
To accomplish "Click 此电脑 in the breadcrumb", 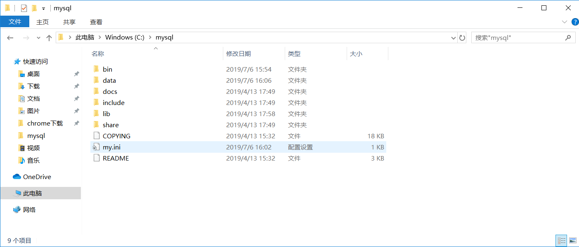I will 85,37.
